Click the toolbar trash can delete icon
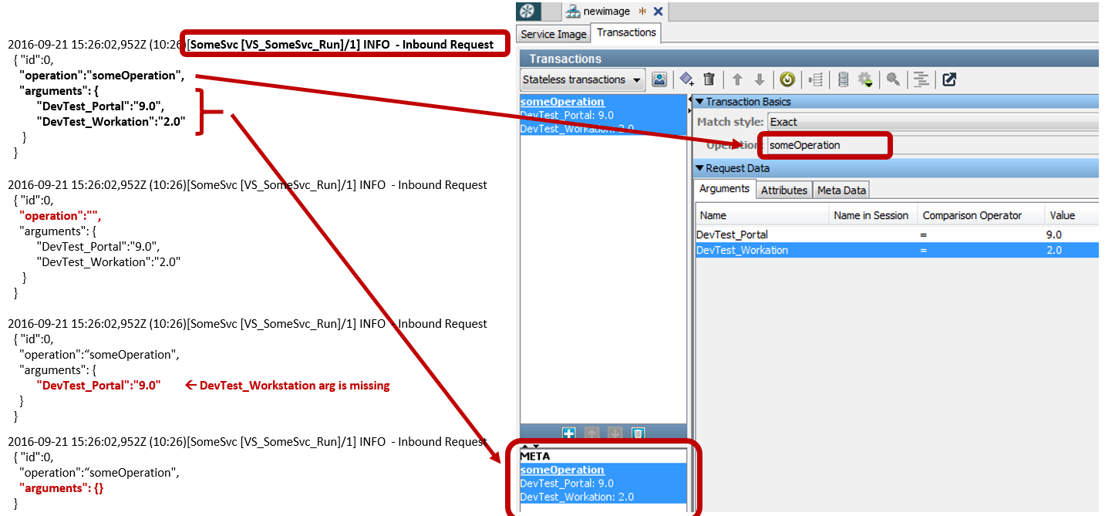1105x516 pixels. (709, 79)
